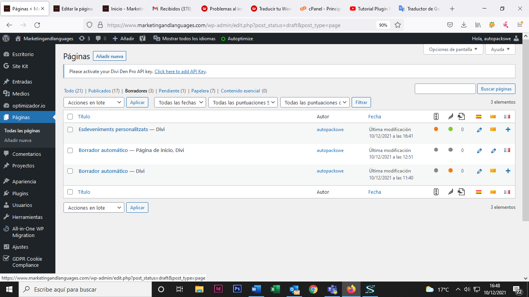Image resolution: width=529 pixels, height=297 pixels.
Task: Open Firefox downloads arrow icon
Action: (464, 25)
